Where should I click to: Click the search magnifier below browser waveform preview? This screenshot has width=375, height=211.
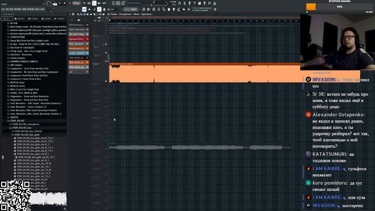pyautogui.click(x=65, y=209)
